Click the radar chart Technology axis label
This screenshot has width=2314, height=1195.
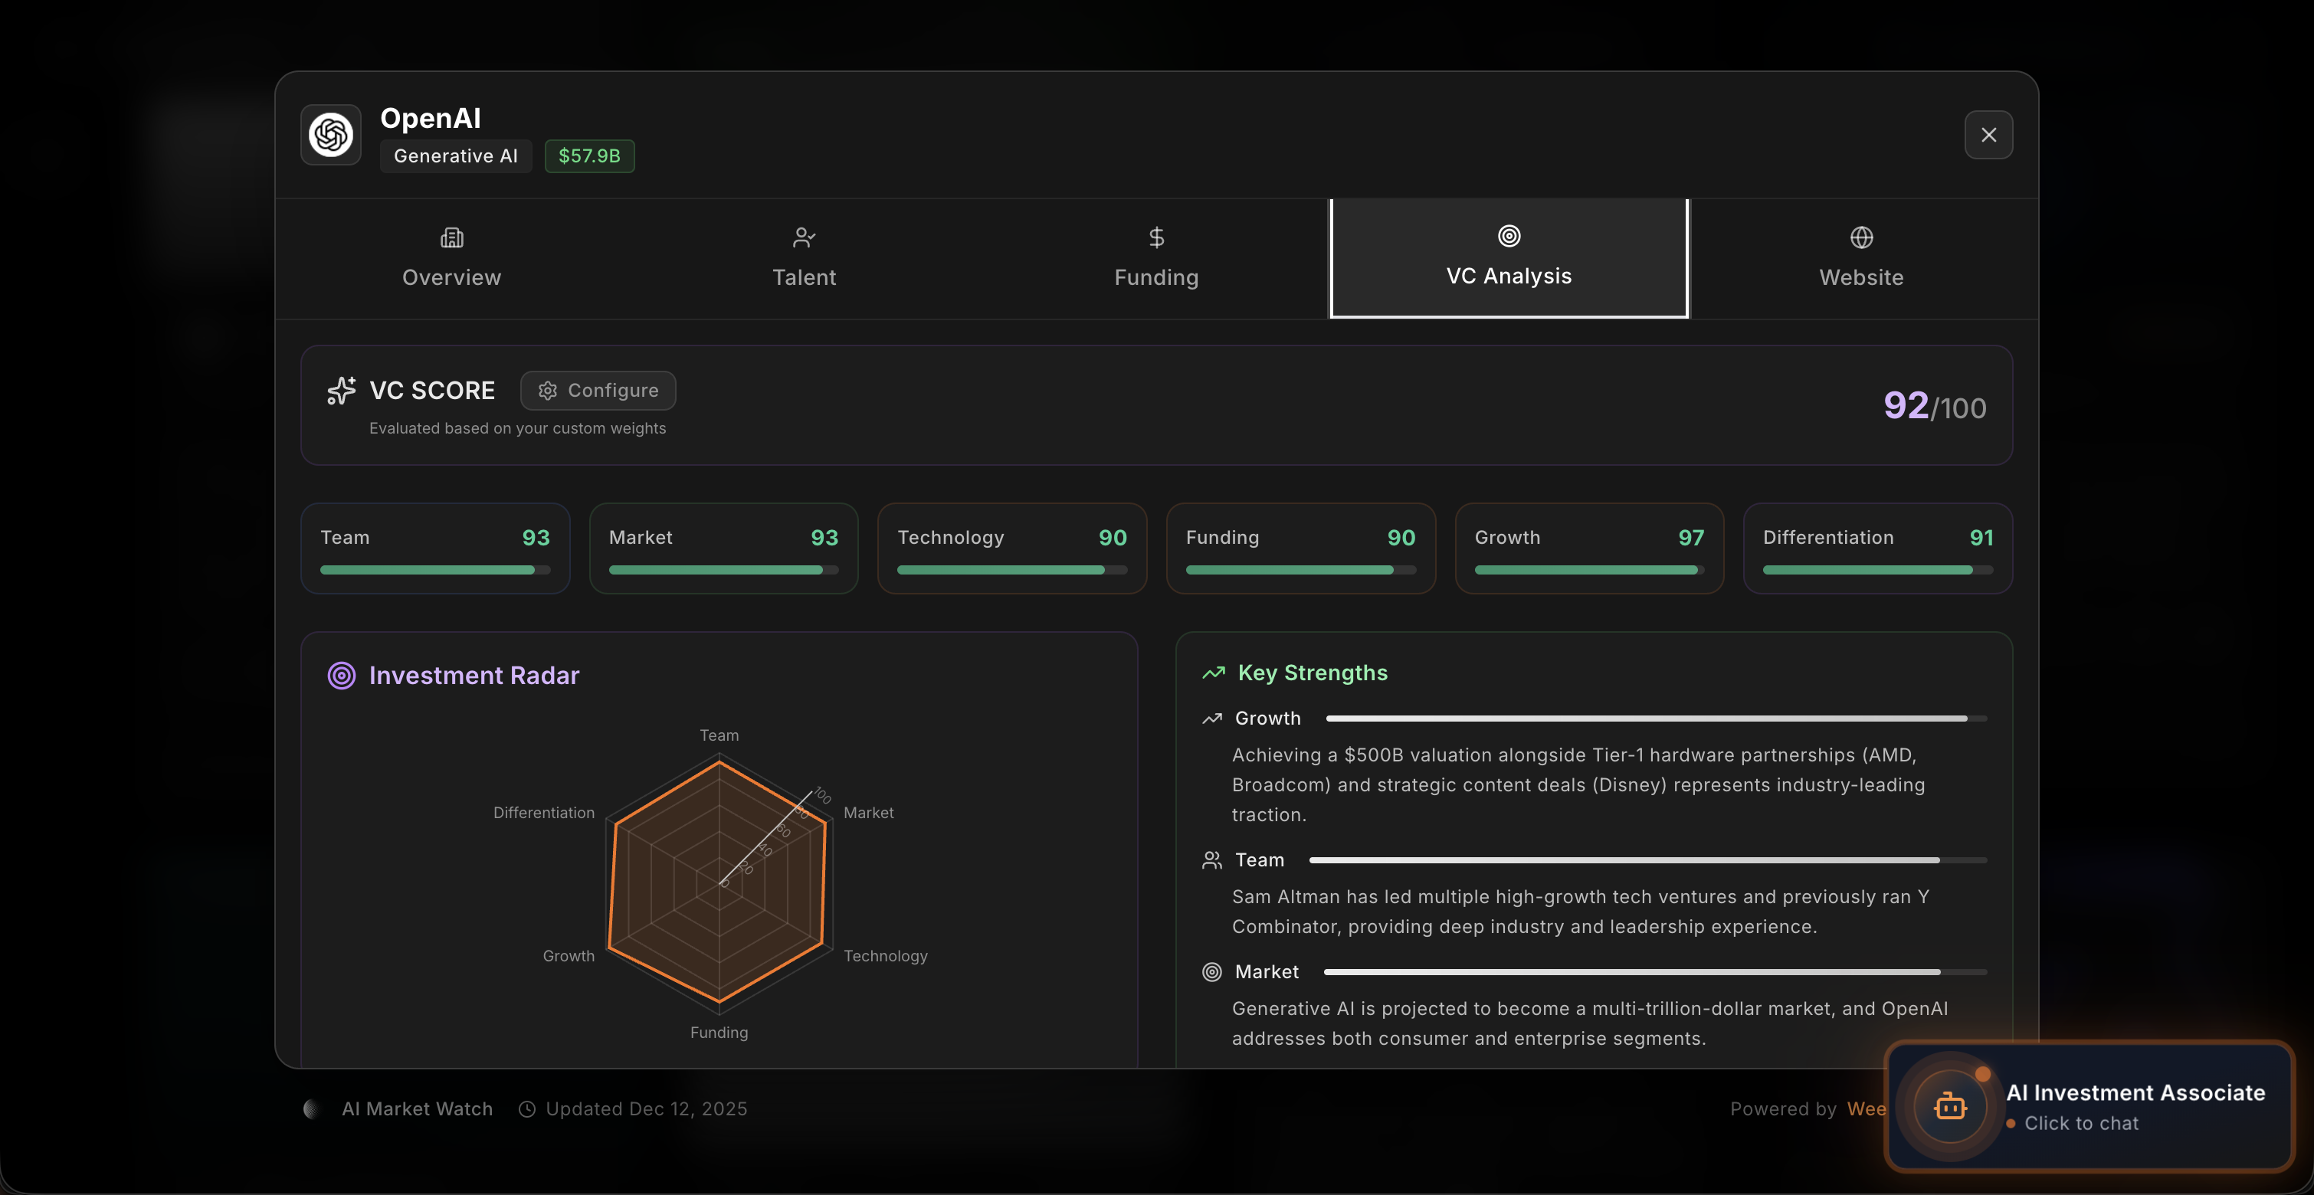[886, 956]
